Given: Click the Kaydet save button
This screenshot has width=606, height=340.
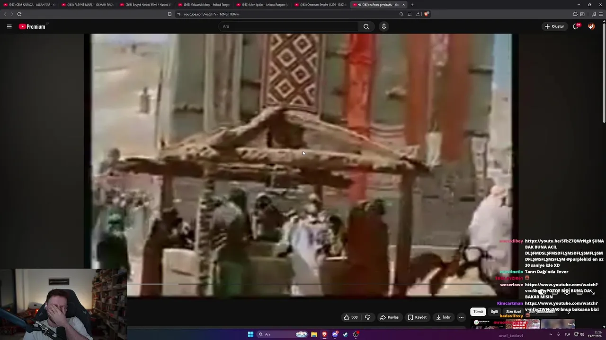Looking at the screenshot, I should click(417, 317).
